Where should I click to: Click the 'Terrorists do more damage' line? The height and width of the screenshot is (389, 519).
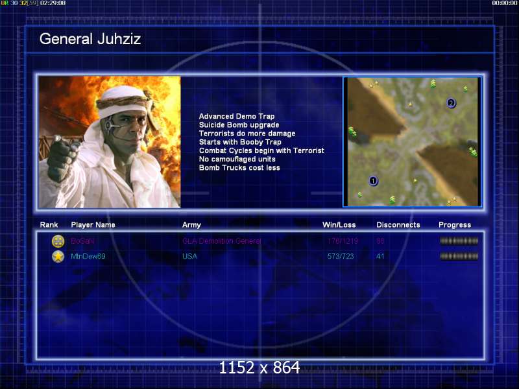[x=247, y=134]
